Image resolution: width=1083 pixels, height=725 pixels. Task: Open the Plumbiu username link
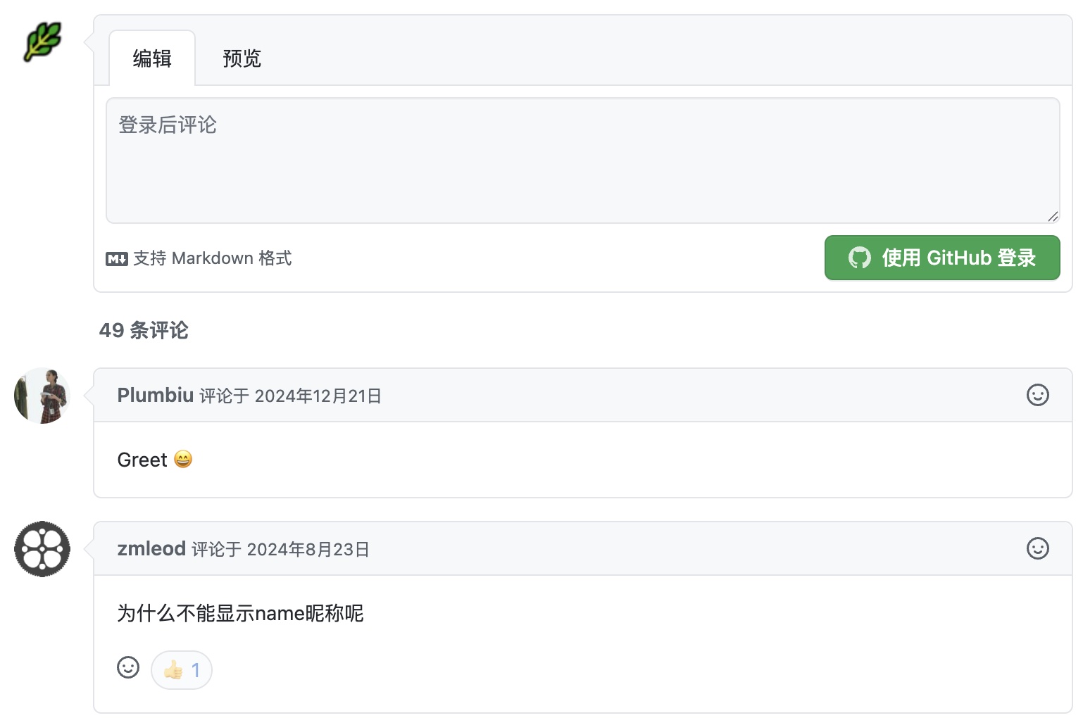155,396
